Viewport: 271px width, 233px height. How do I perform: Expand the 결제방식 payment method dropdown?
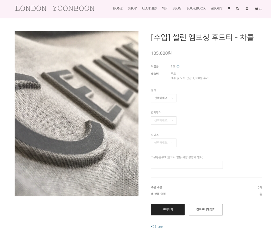(163, 120)
